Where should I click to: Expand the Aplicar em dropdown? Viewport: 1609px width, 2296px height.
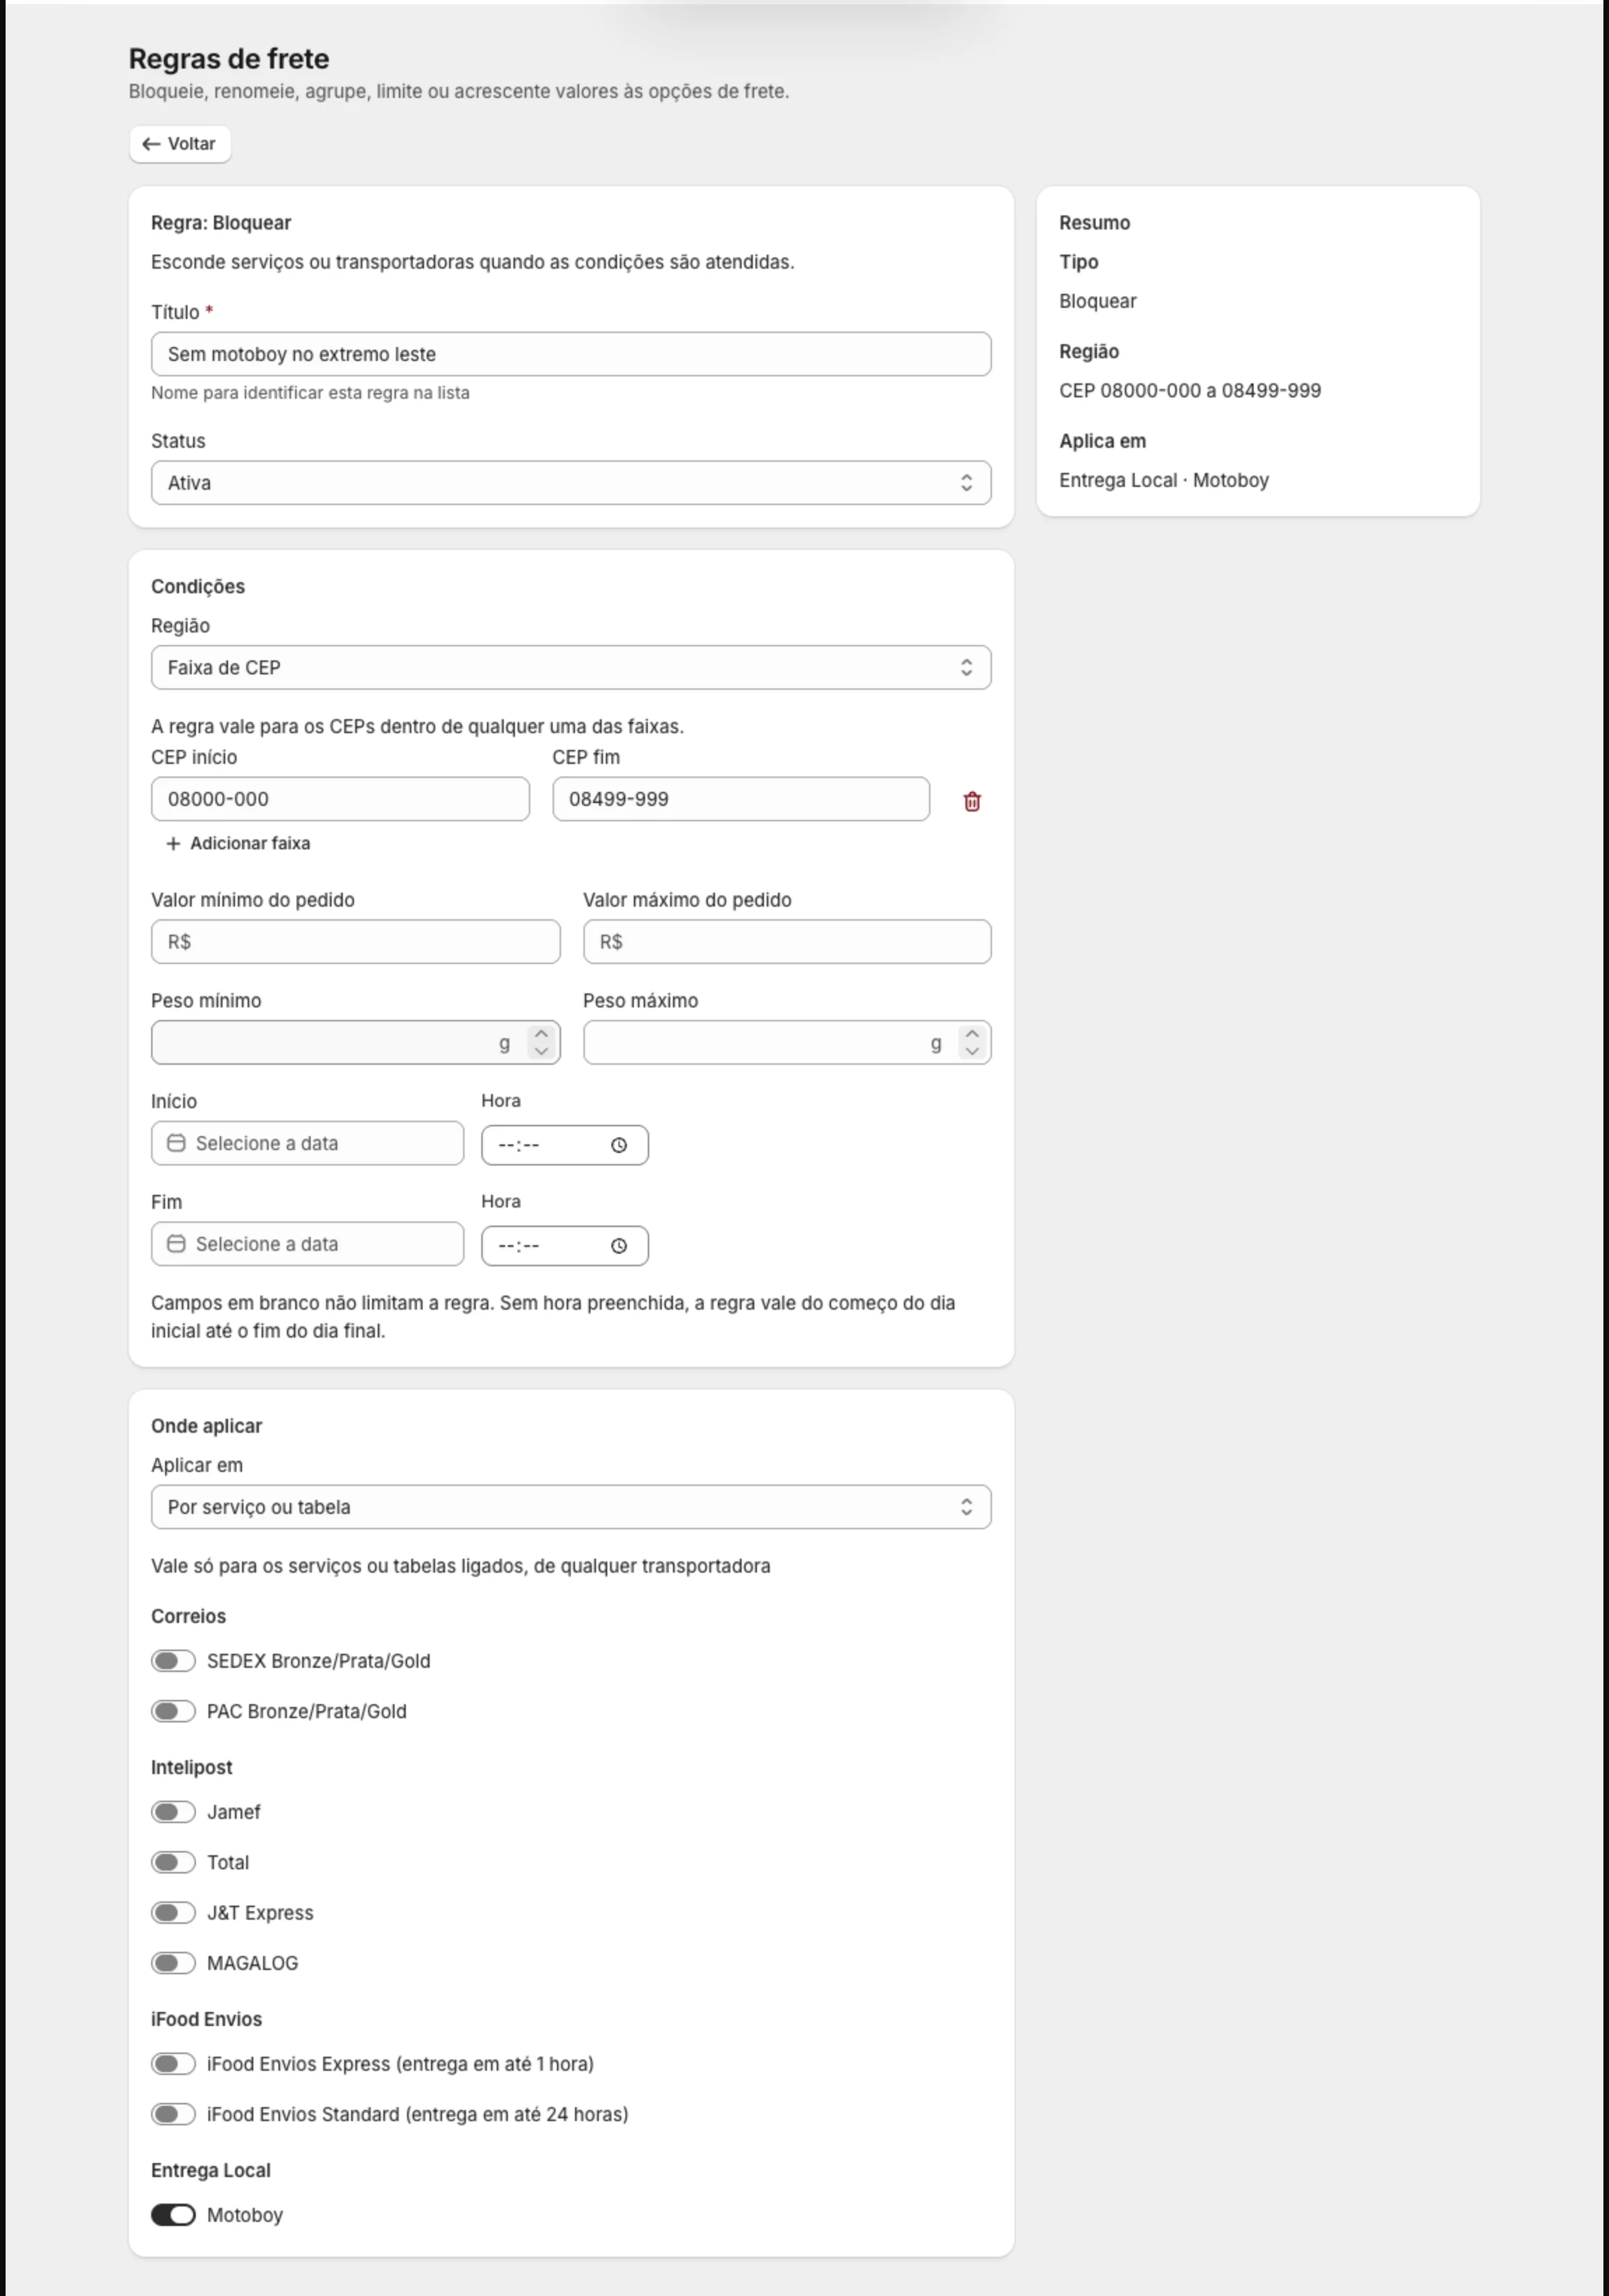coord(571,1507)
